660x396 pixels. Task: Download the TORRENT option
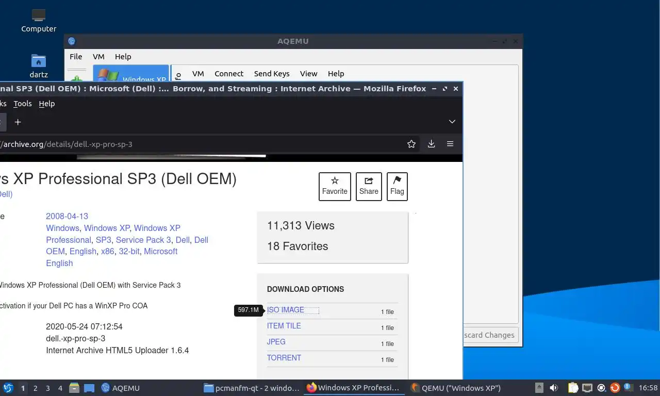tap(284, 358)
